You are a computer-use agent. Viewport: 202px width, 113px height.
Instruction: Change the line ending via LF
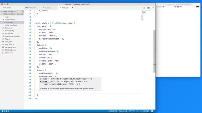tap(138, 111)
